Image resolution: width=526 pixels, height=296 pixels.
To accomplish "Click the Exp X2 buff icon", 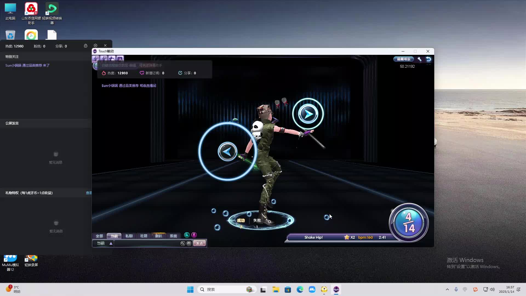I will click(96, 58).
